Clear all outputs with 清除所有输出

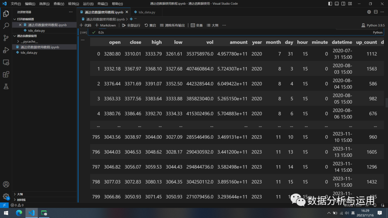coord(172,25)
